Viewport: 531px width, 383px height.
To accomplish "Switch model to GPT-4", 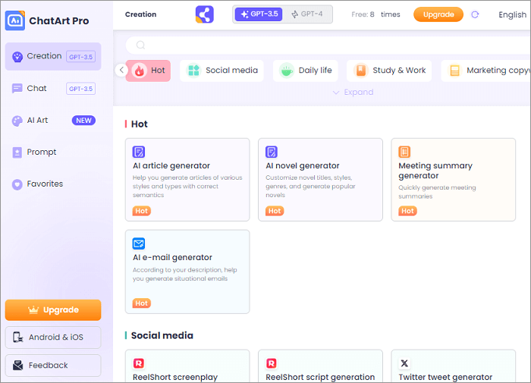I will 307,14.
